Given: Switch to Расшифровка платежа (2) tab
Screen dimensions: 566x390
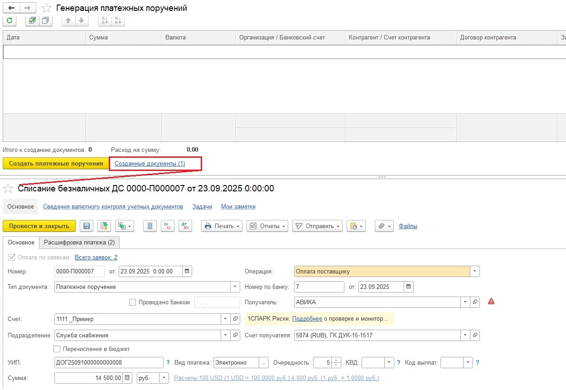Looking at the screenshot, I should 79,243.
